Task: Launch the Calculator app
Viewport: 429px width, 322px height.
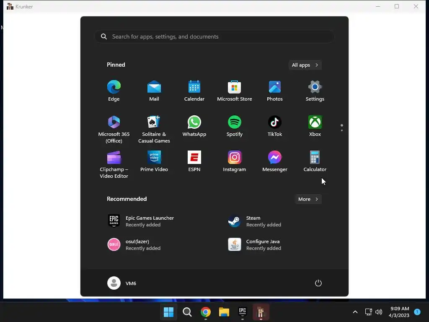Action: (x=315, y=161)
